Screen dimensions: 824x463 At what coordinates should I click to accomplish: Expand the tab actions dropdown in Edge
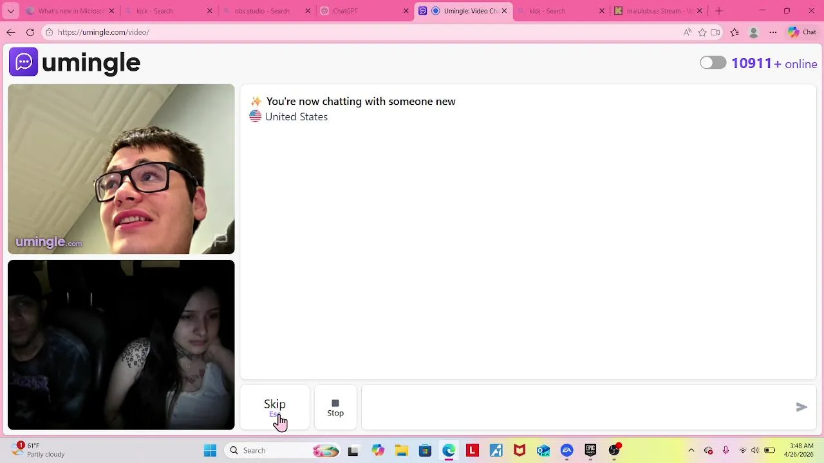pos(10,11)
